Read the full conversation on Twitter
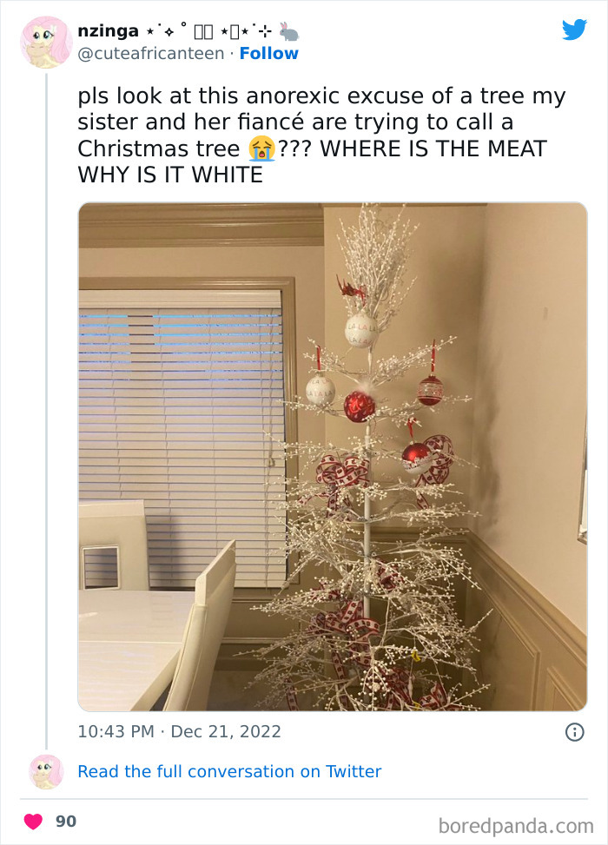Viewport: 608px width, 845px height. (x=229, y=771)
